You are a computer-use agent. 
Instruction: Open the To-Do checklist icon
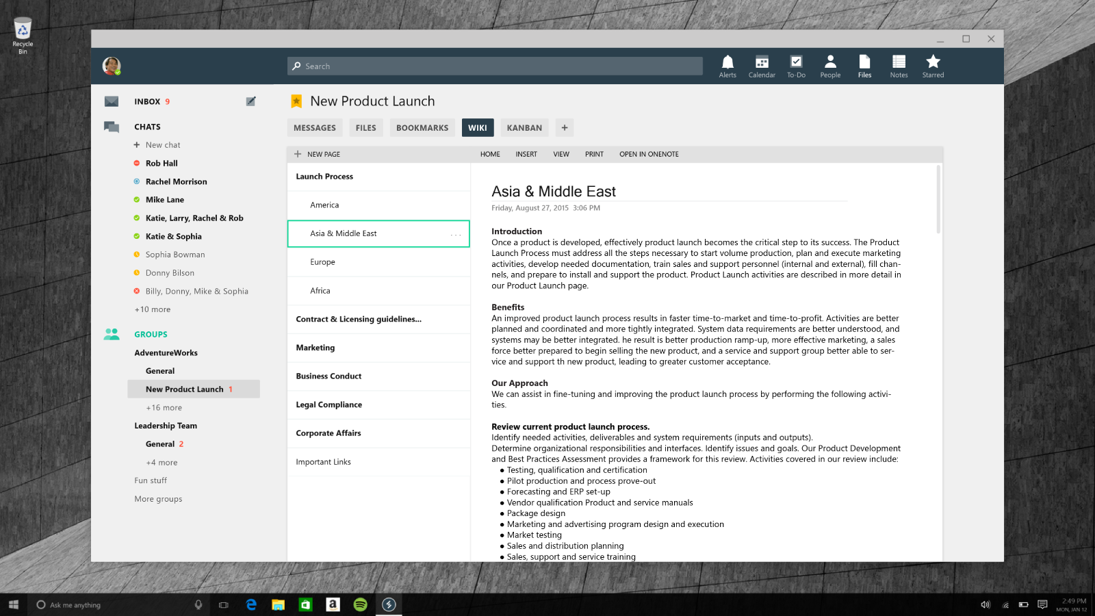click(x=796, y=66)
